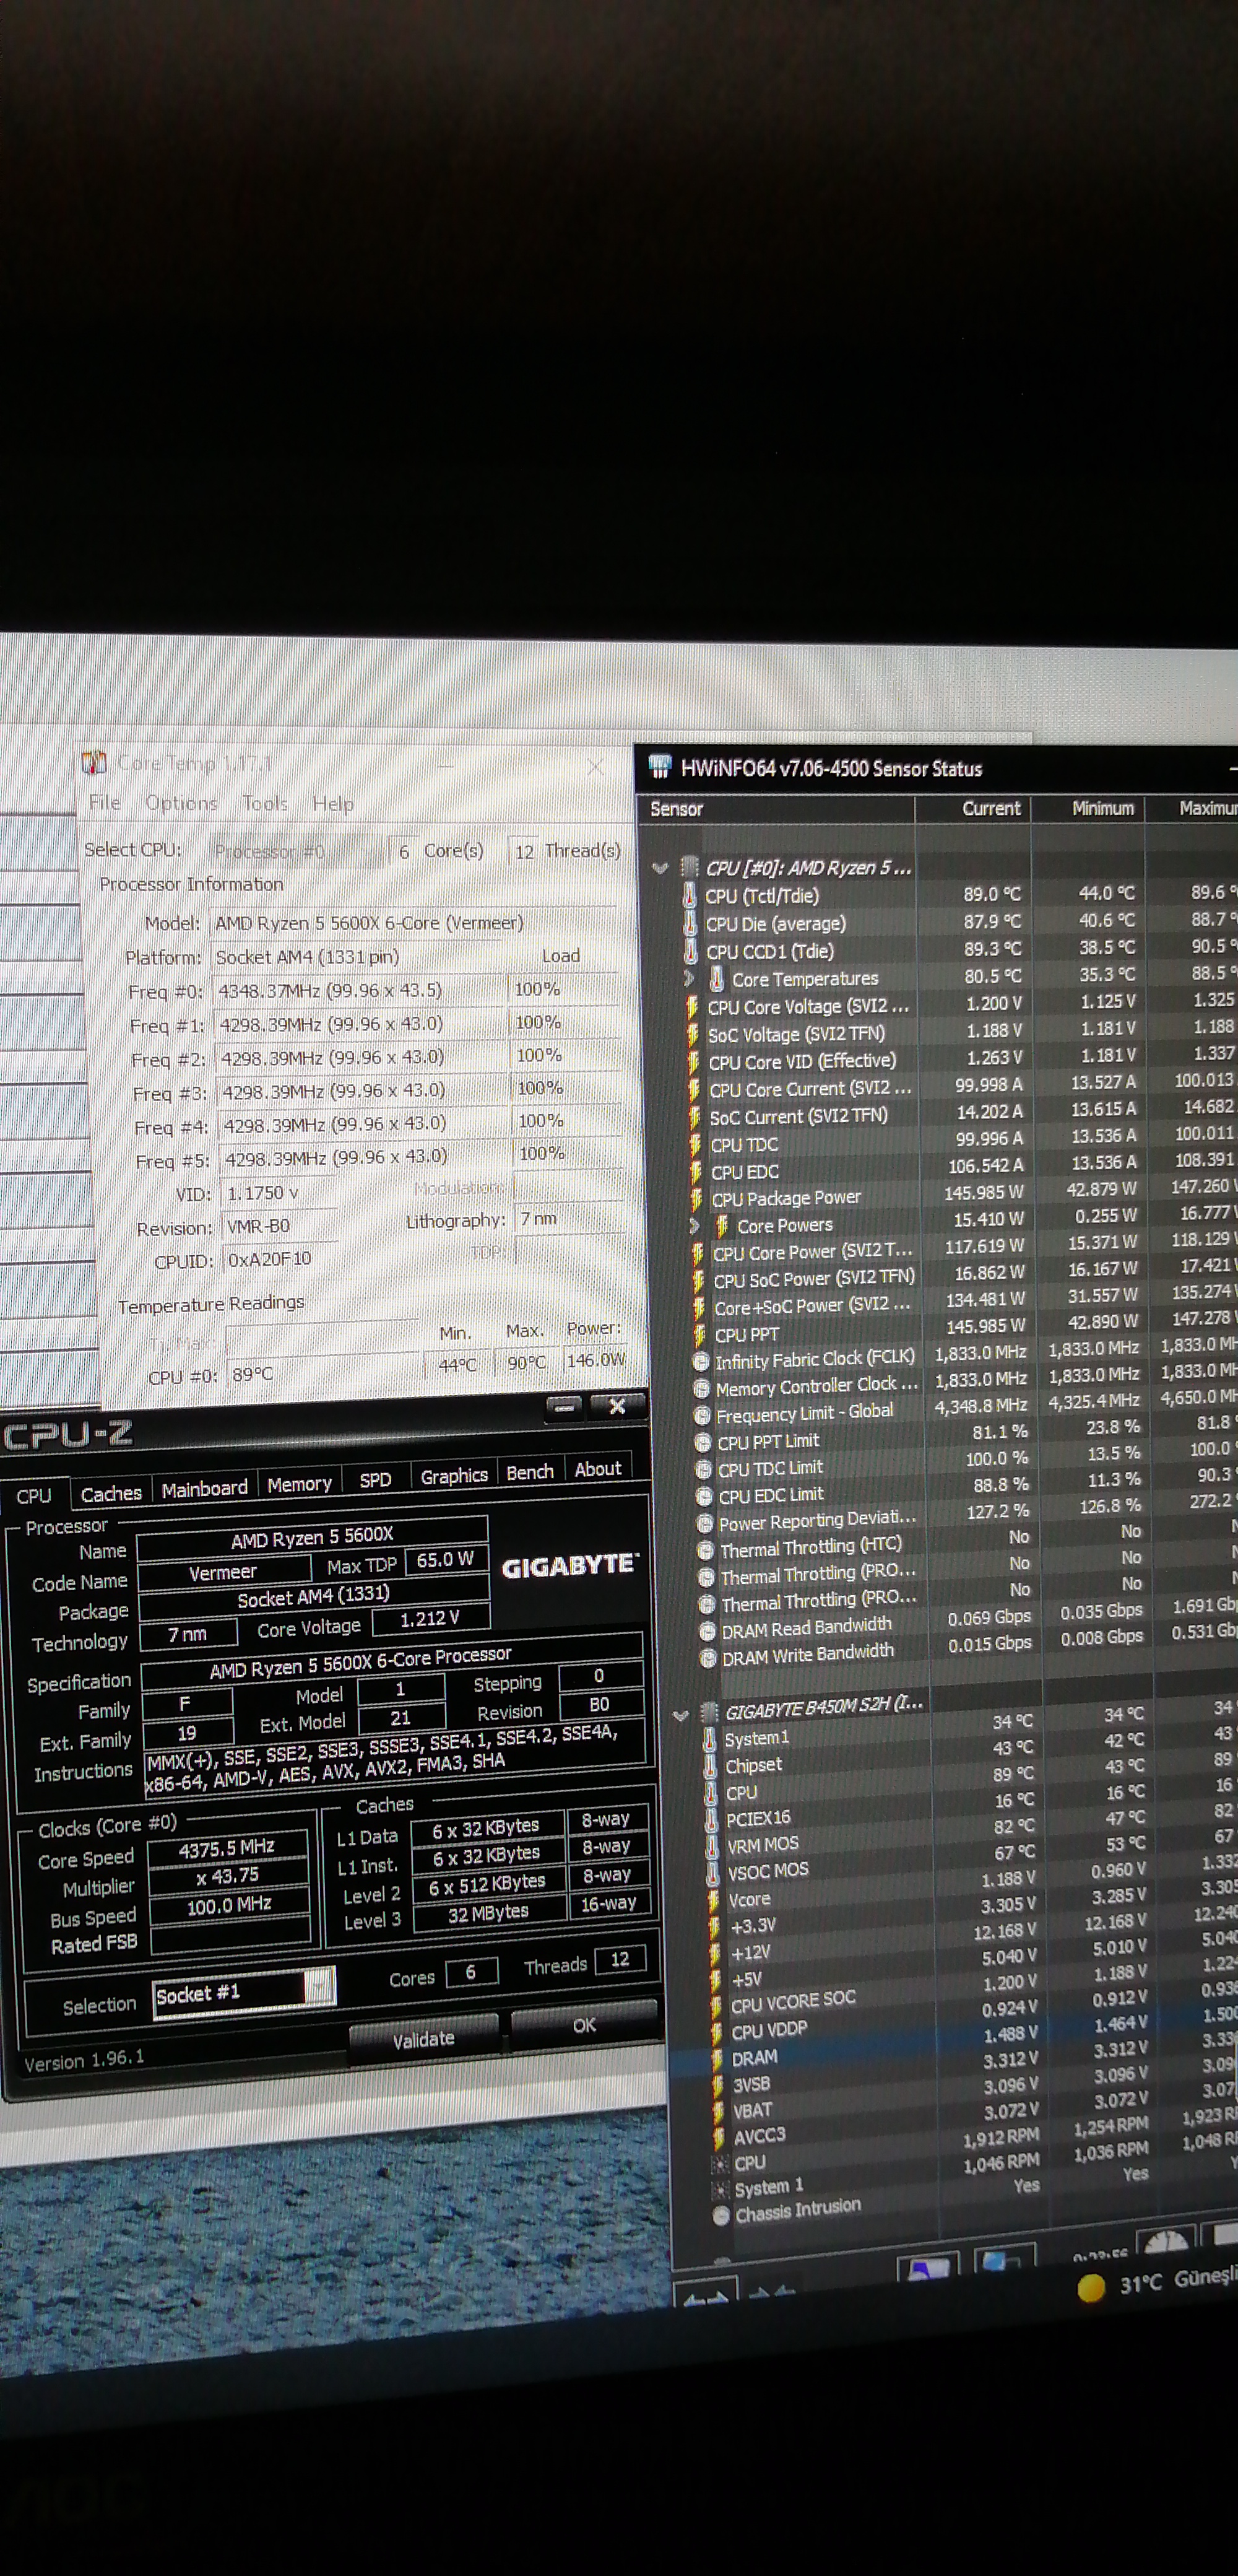
Task: Open the Help menu in Core Temp
Action: click(333, 804)
